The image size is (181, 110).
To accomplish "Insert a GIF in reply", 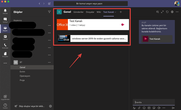I will [x=149, y=108].
